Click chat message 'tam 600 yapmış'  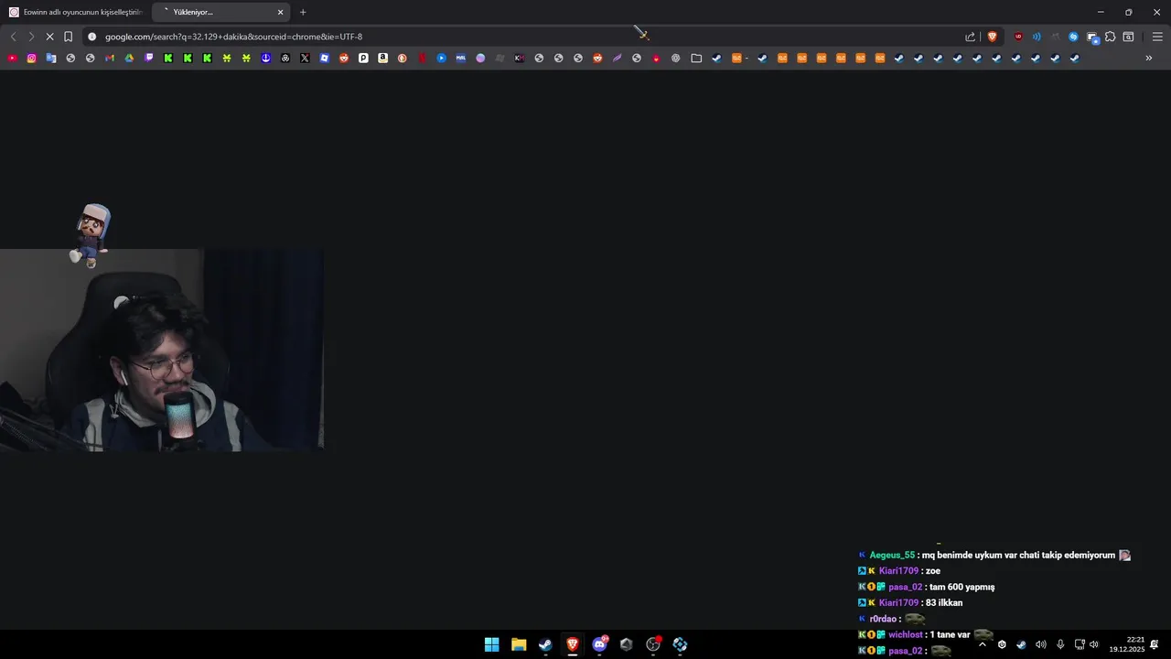pyautogui.click(x=962, y=588)
